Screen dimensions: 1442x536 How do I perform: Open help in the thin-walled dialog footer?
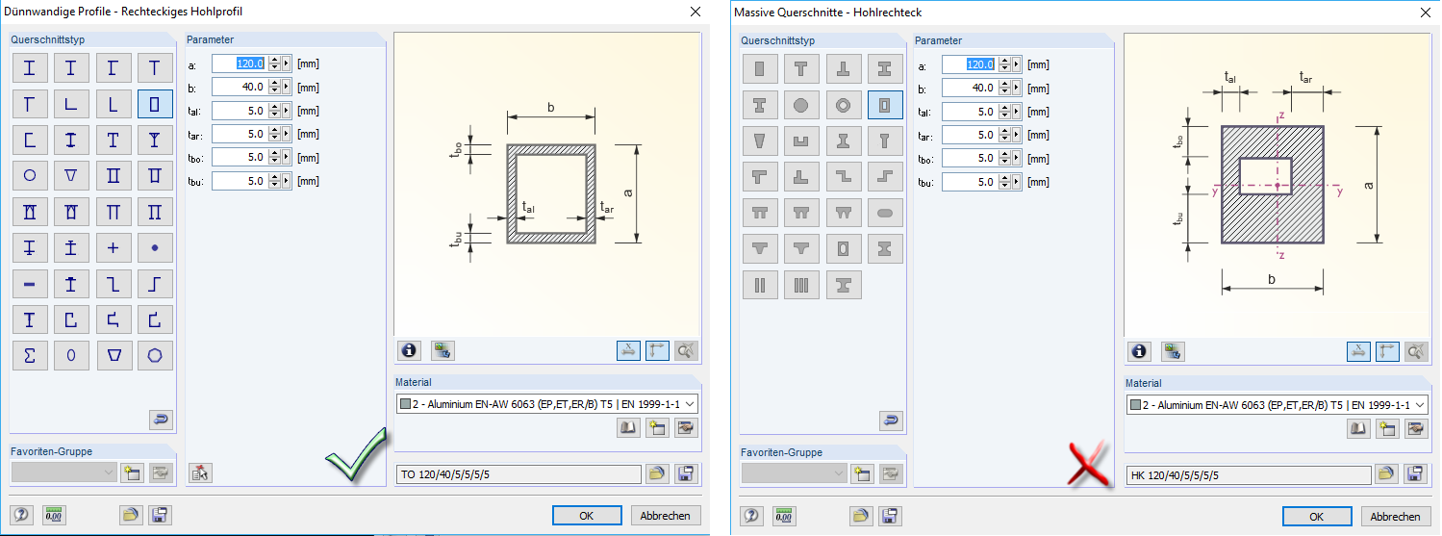pyautogui.click(x=22, y=515)
